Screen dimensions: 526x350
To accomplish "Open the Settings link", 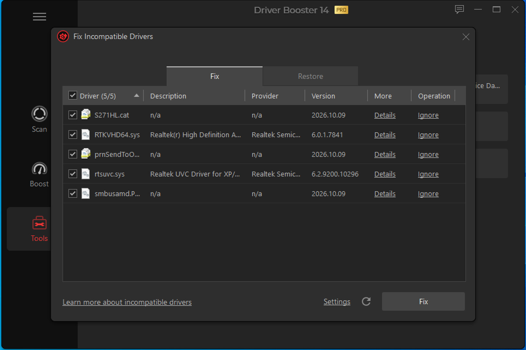I will click(x=337, y=302).
